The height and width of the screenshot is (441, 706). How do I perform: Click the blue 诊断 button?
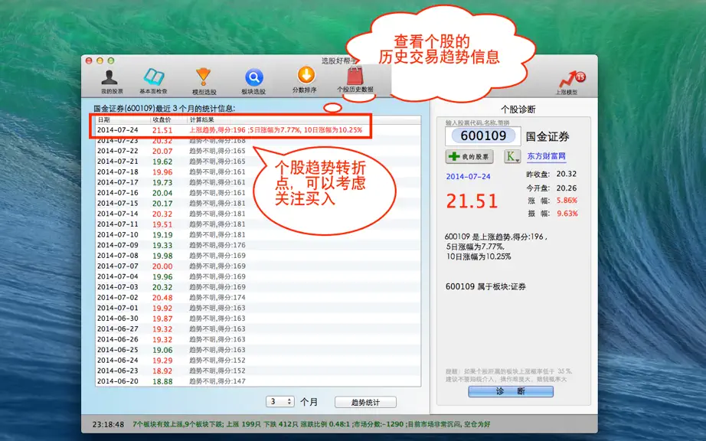coord(511,391)
